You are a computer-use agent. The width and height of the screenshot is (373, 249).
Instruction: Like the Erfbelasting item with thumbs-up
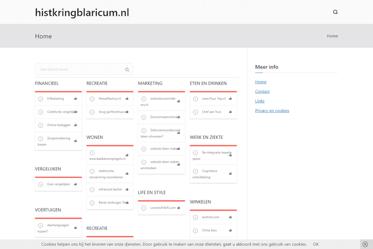76,99
